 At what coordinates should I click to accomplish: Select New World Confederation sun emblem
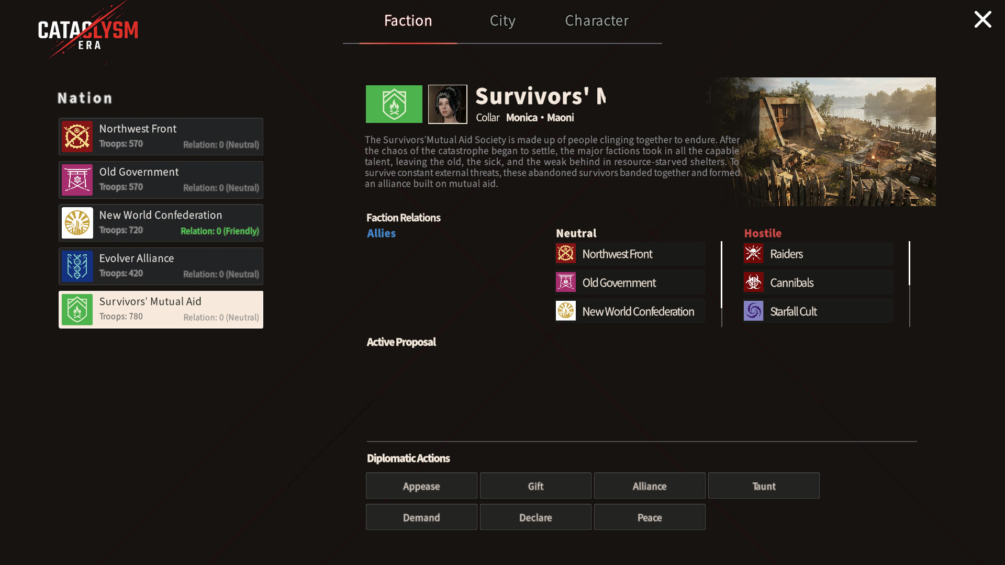(x=77, y=223)
